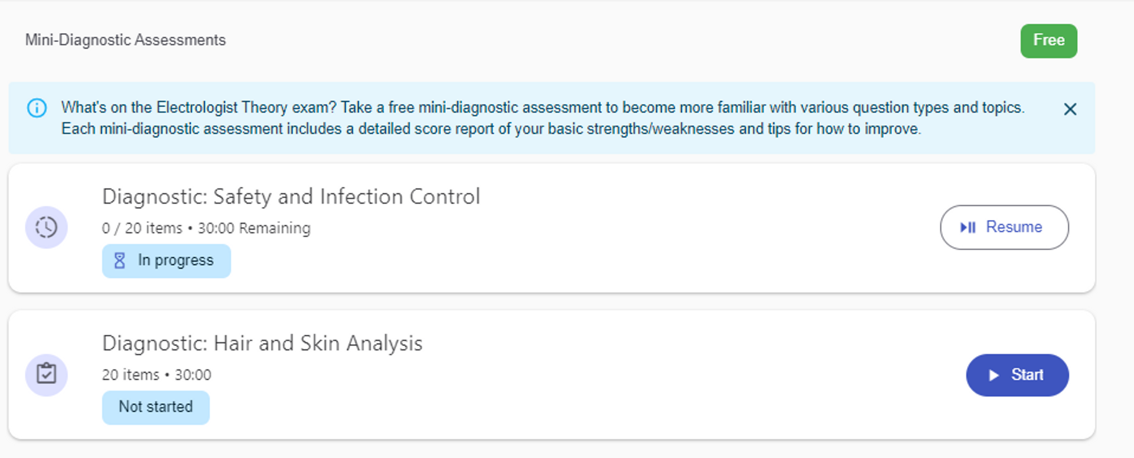This screenshot has width=1134, height=458.
Task: Open the Diagnostic: Hair and Skin Analysis title
Action: pyautogui.click(x=262, y=343)
